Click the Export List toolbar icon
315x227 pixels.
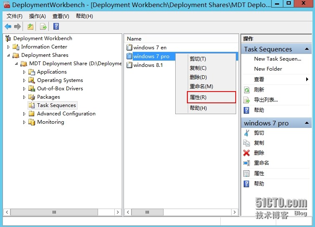click(43, 26)
